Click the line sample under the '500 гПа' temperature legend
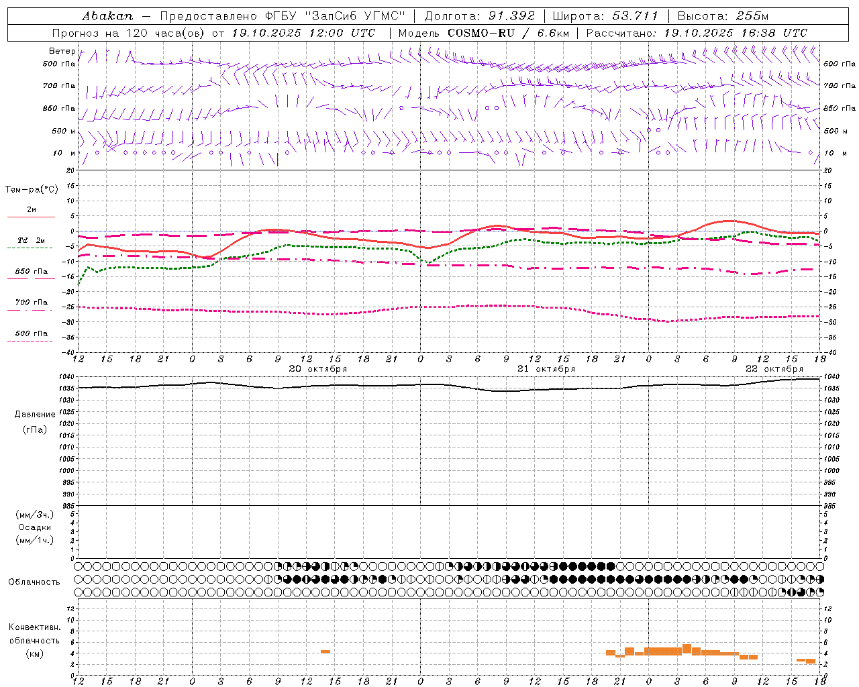The image size is (859, 687). pyautogui.click(x=30, y=341)
